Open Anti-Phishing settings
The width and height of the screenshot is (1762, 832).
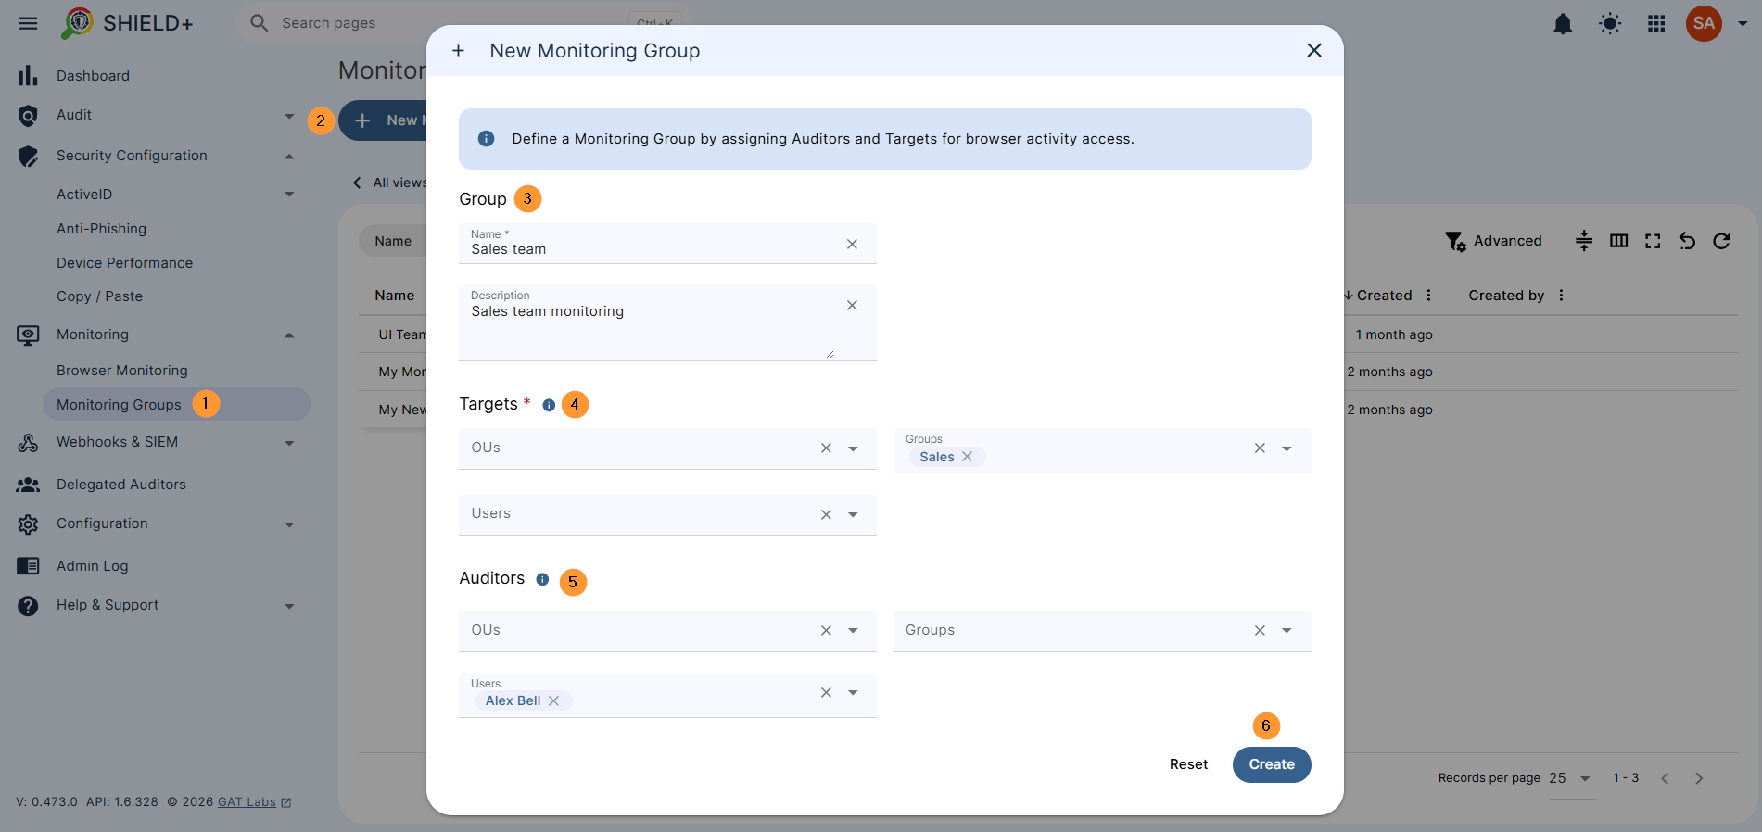pyautogui.click(x=101, y=229)
